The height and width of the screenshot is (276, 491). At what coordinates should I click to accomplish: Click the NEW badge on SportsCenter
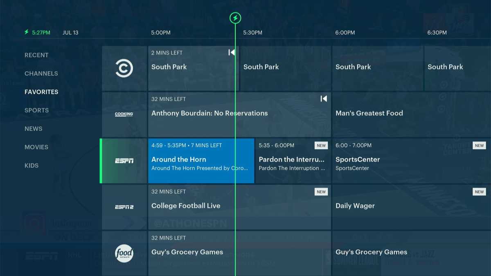tap(479, 145)
